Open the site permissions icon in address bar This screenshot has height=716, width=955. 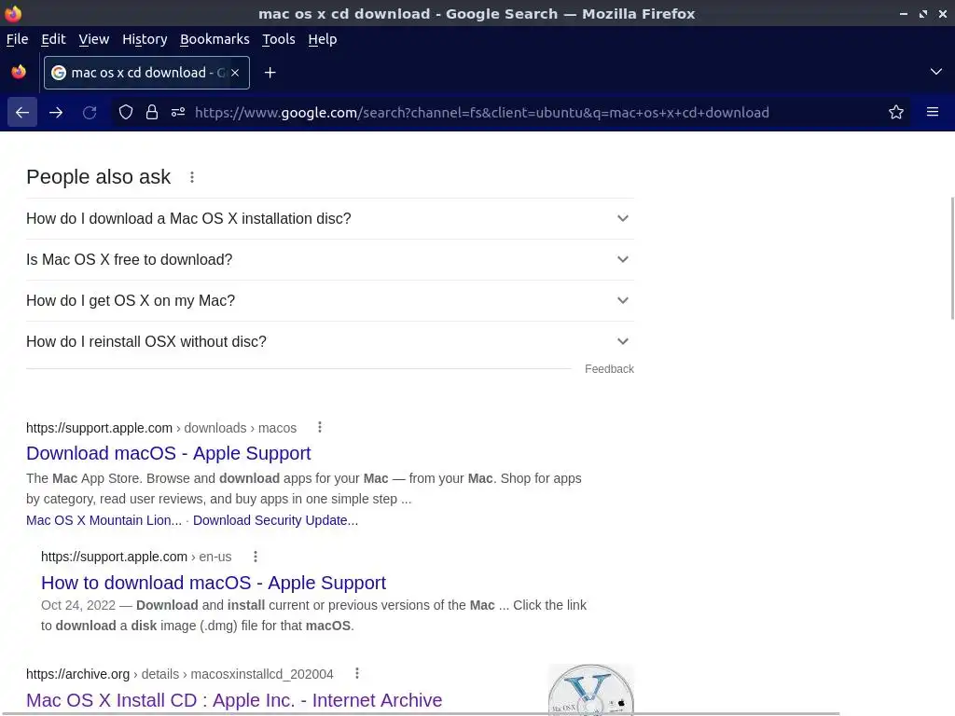(x=178, y=112)
